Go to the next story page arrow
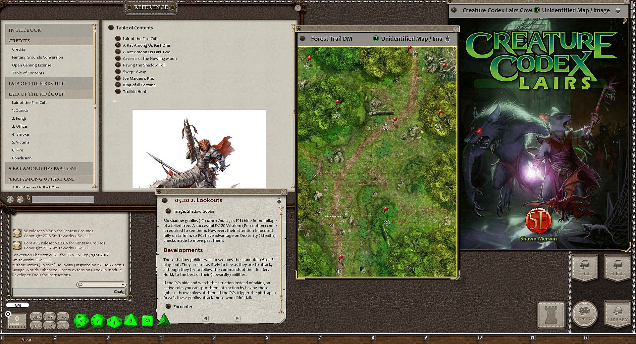The height and width of the screenshot is (344, 636). (x=237, y=318)
